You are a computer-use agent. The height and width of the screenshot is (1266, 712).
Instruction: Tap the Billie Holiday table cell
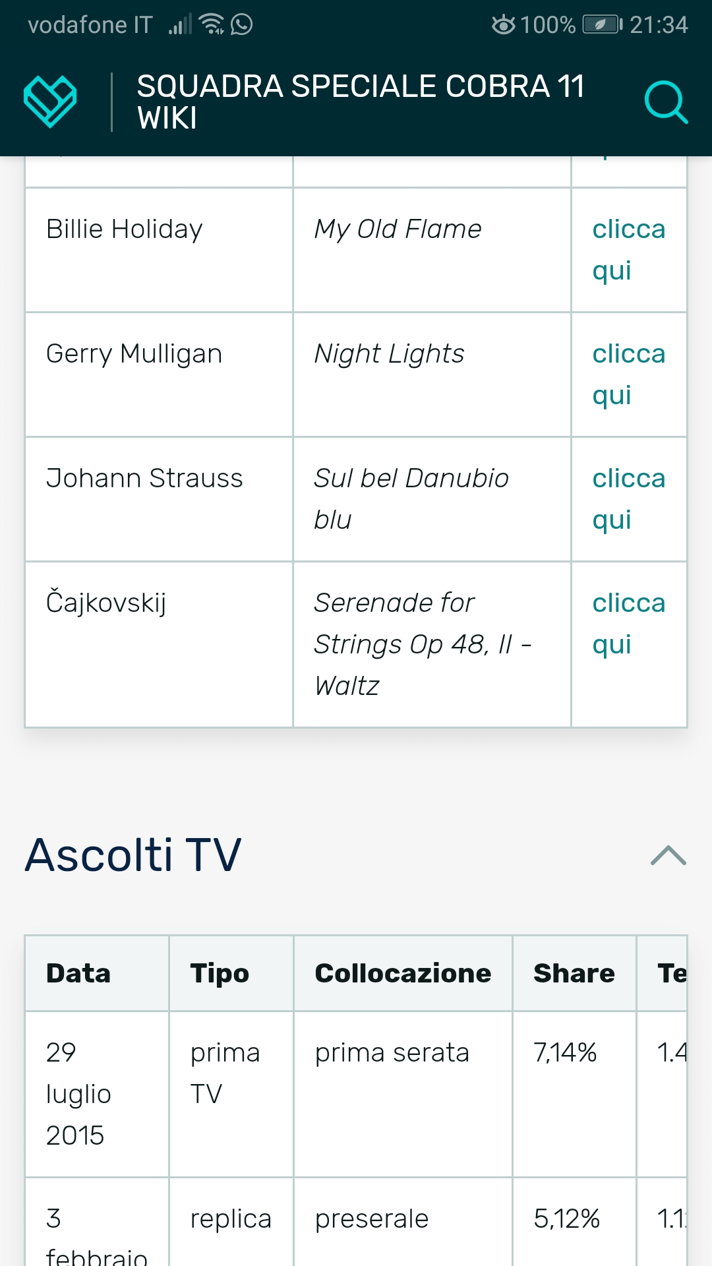(x=125, y=229)
